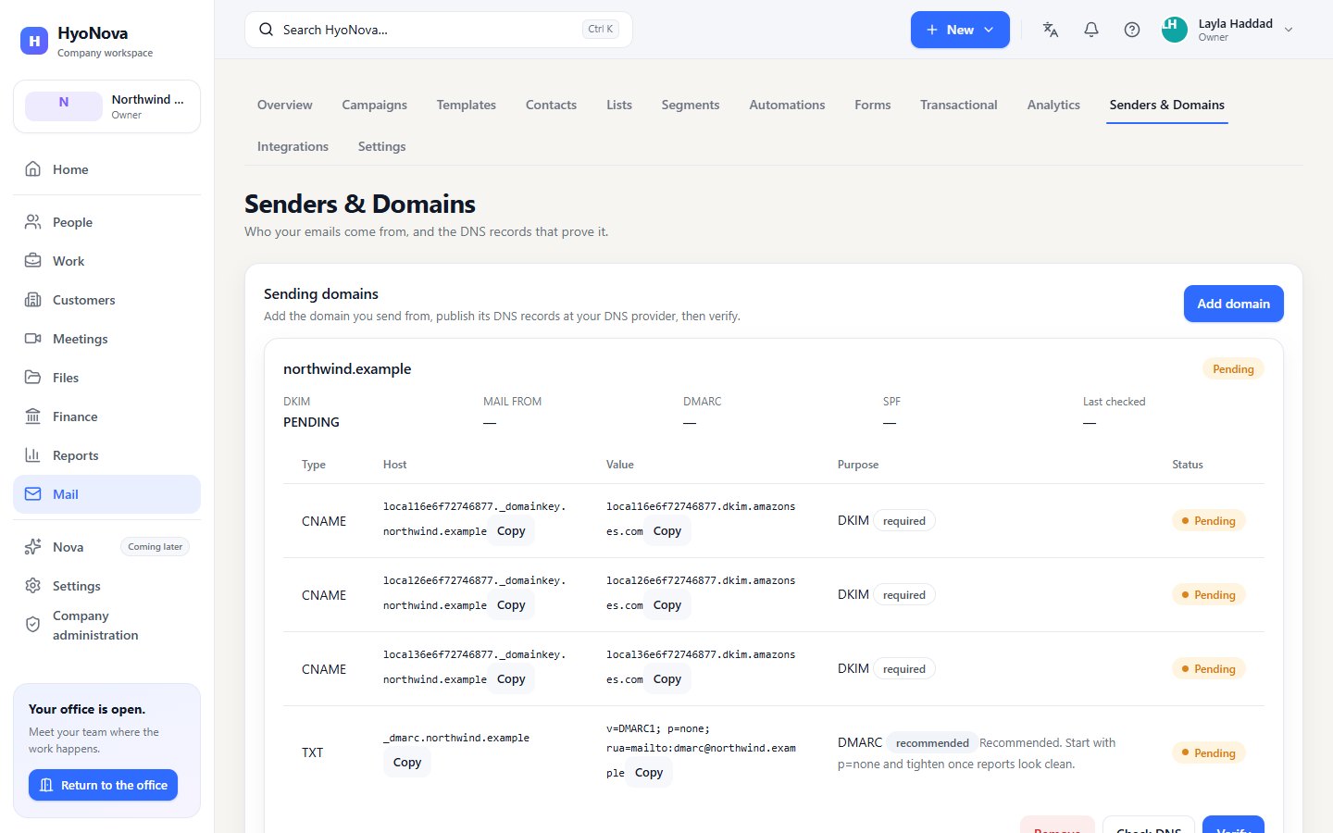Screen dimensions: 1333x833
Task: Open Finance in the sidebar
Action: click(106, 416)
